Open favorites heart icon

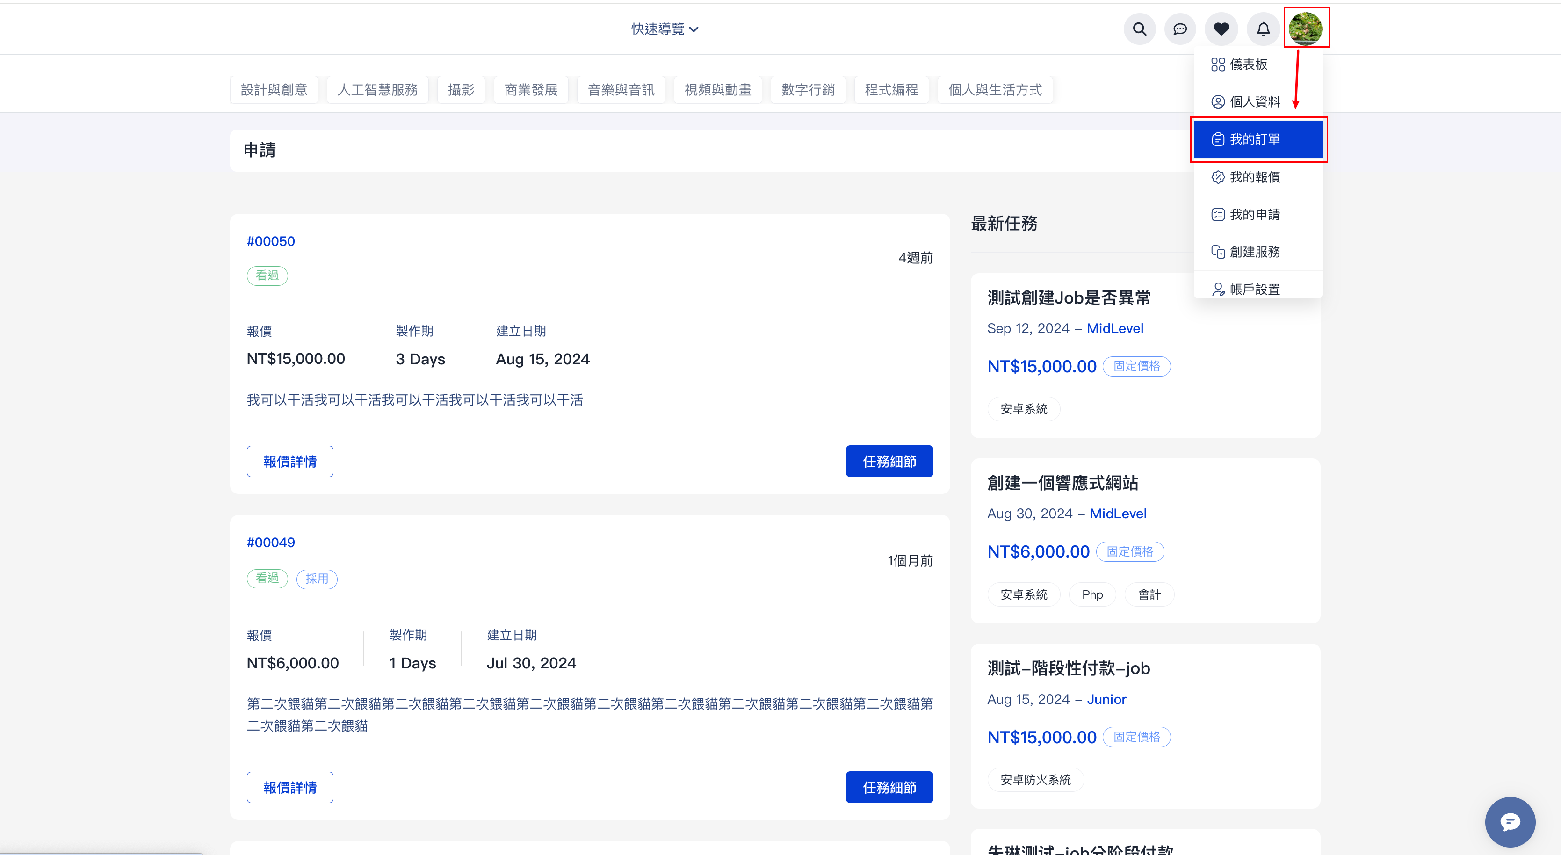[1221, 29]
